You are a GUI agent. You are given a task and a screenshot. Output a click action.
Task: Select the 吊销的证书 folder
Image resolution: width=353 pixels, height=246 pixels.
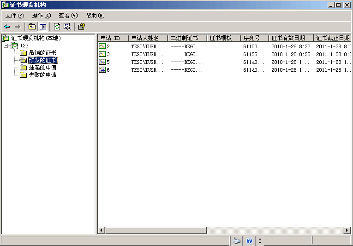(42, 53)
